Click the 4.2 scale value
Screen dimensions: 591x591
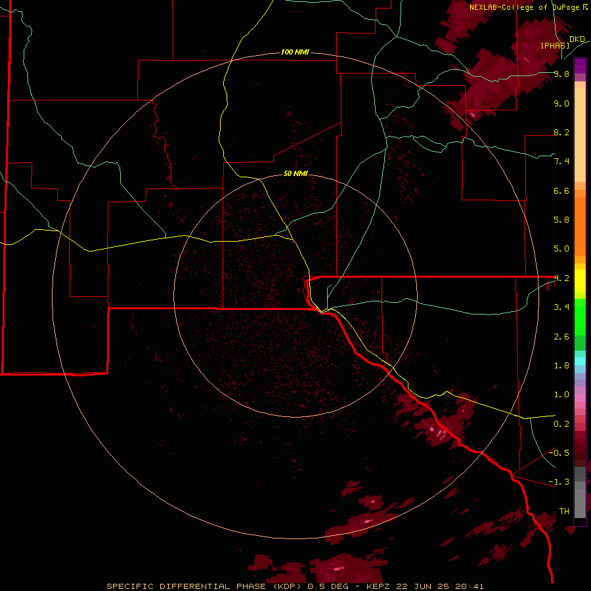[x=561, y=278]
